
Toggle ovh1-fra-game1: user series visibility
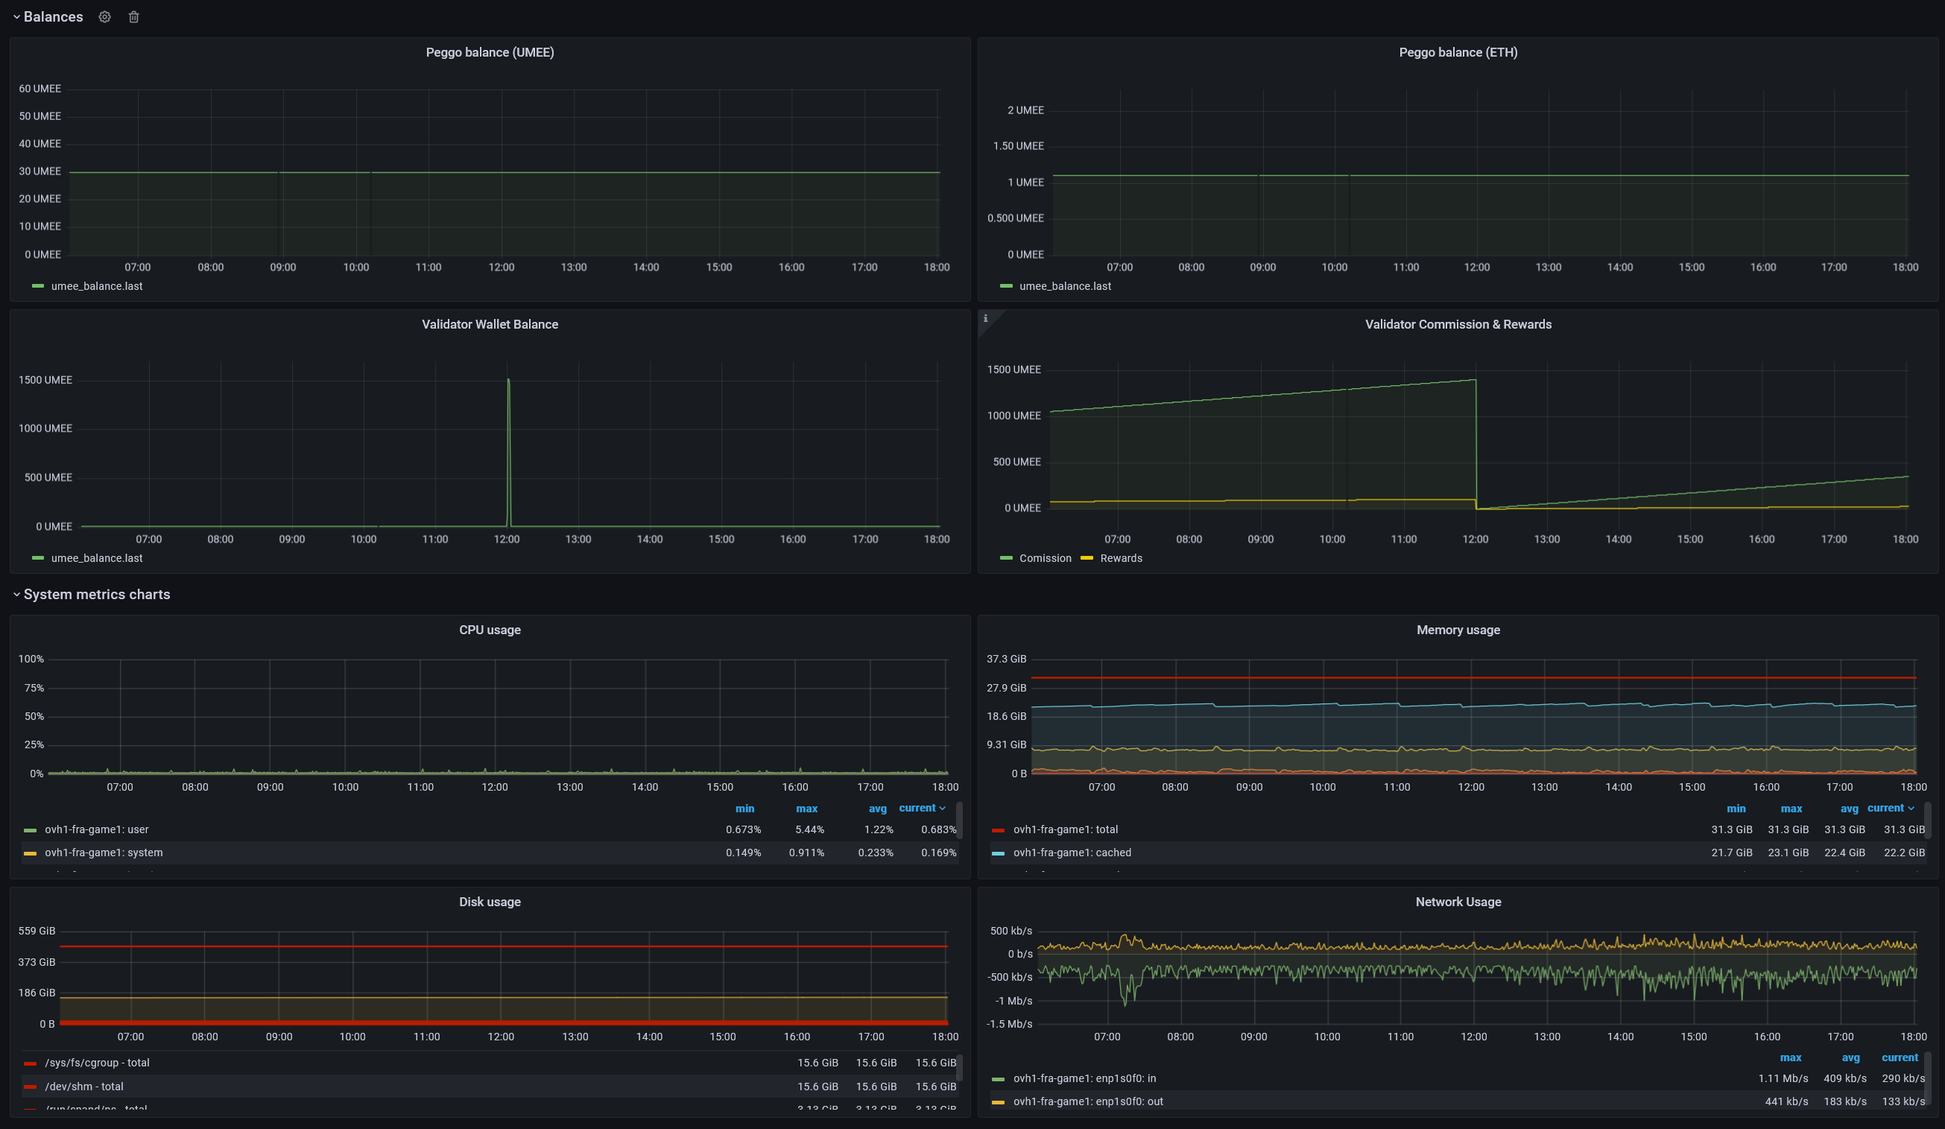point(96,829)
